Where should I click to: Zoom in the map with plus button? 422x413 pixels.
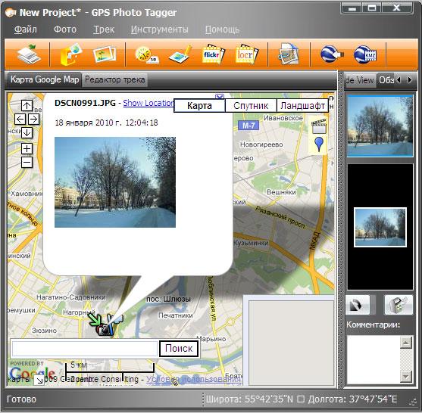click(27, 148)
